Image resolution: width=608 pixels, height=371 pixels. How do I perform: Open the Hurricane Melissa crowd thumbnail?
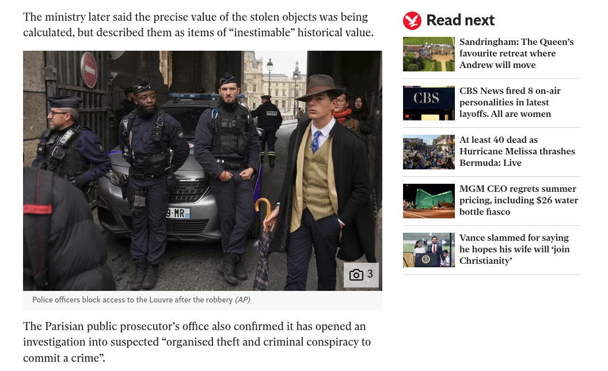(x=428, y=152)
